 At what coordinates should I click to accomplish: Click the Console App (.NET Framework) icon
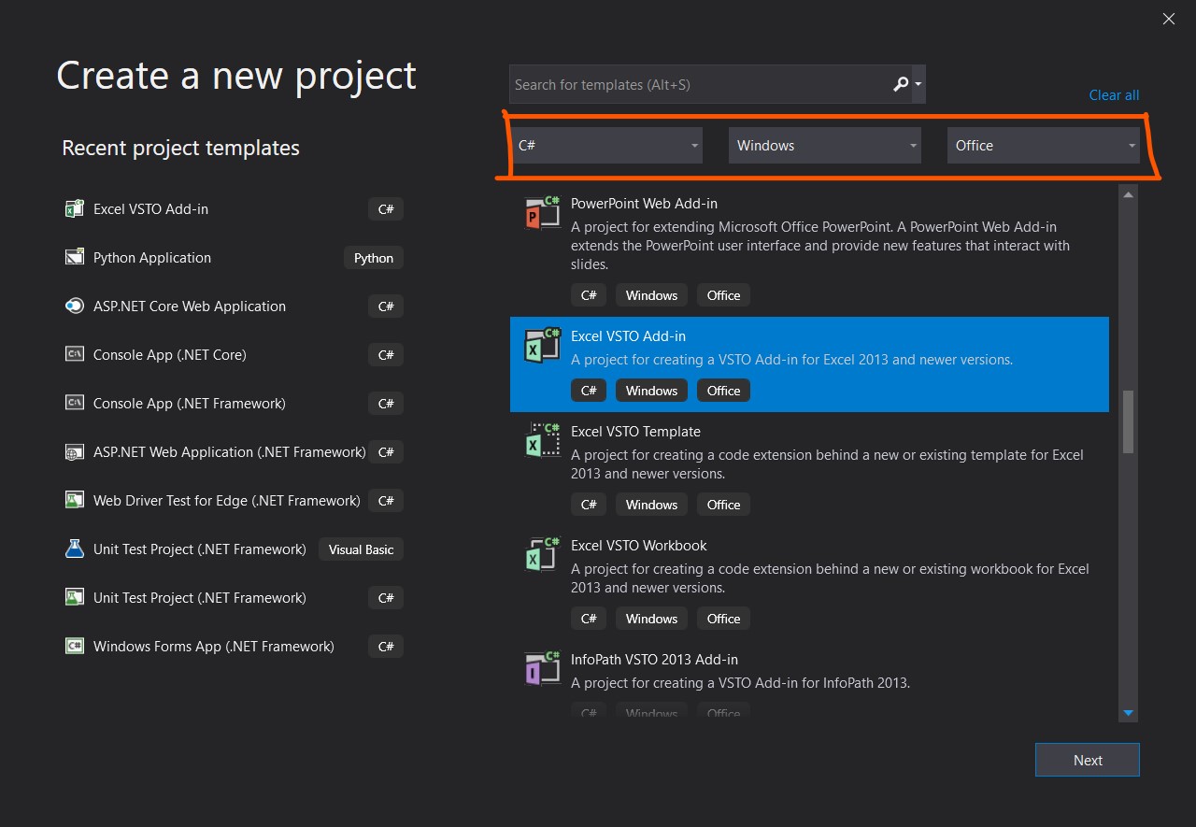point(75,404)
